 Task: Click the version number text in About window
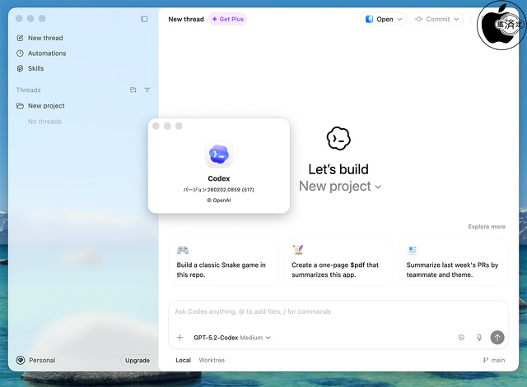(218, 190)
